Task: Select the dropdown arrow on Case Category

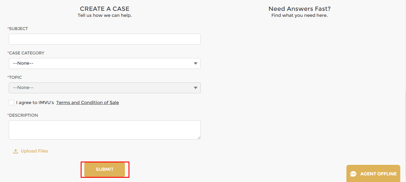Action: [x=196, y=63]
